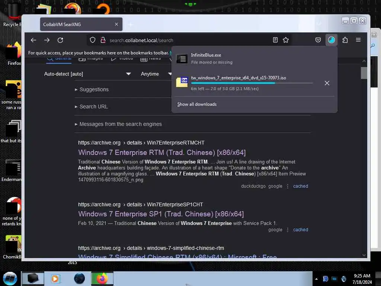The image size is (381, 286).
Task: Open the ChomikBox desktop icon
Action: tap(12, 247)
